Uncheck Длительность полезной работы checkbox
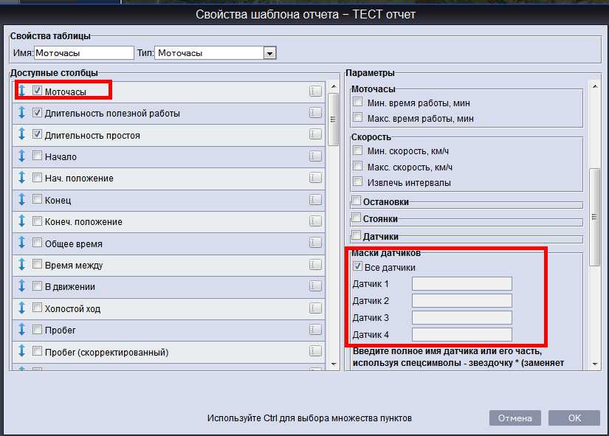Viewport: 609px width, 436px height. pos(37,113)
